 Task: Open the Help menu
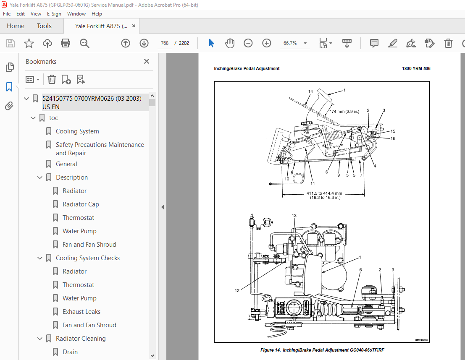click(x=97, y=13)
